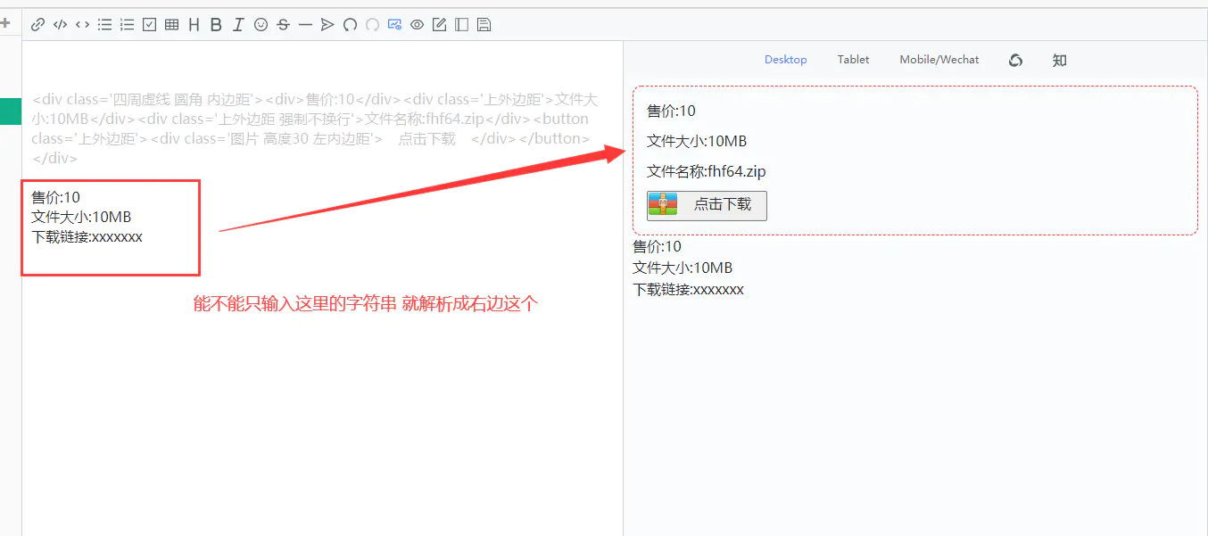Click '文件大小:10MB' below the dashed preview card
Screen dimensions: 1208x536
(683, 268)
